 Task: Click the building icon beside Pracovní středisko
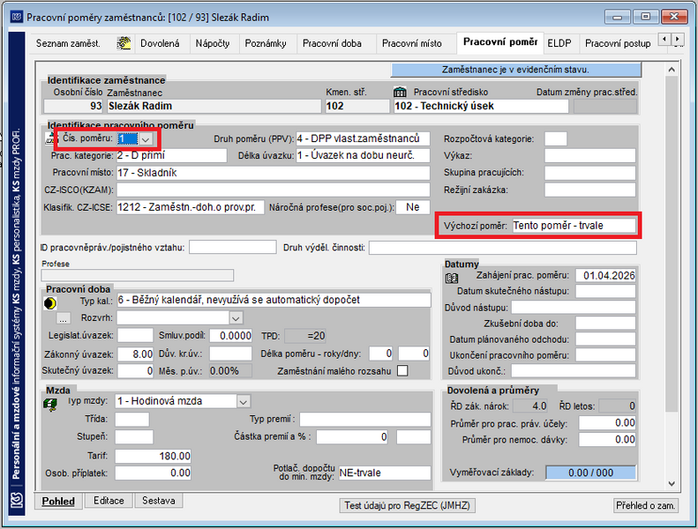[x=400, y=92]
